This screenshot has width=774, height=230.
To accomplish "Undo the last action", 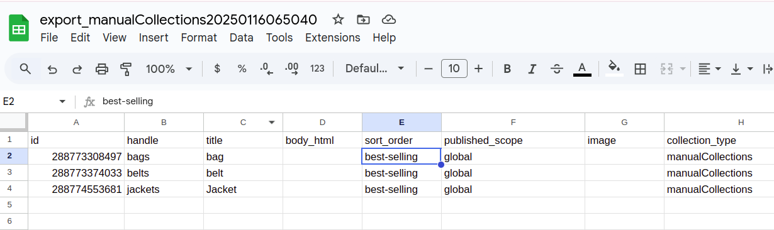I will (x=52, y=68).
